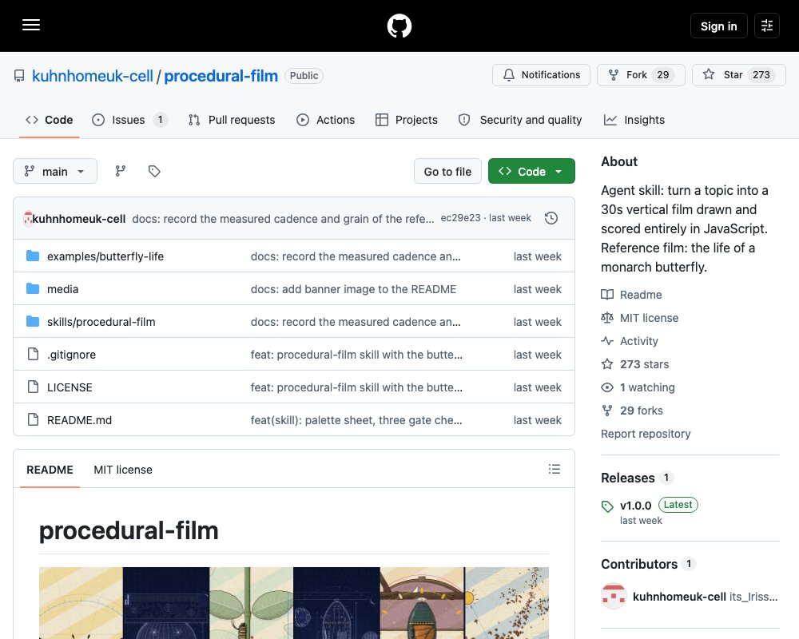Expand the main branch dropdown
The image size is (799, 639).
click(55, 171)
